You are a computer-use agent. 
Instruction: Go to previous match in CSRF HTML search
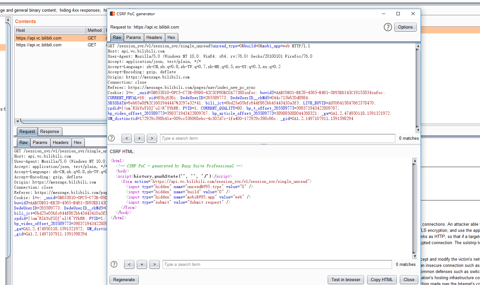pyautogui.click(x=129, y=265)
